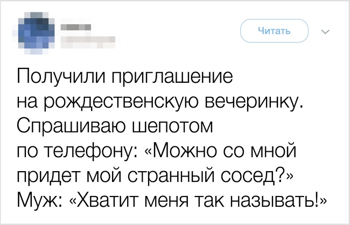Click the blurred profile avatar

(x=37, y=33)
